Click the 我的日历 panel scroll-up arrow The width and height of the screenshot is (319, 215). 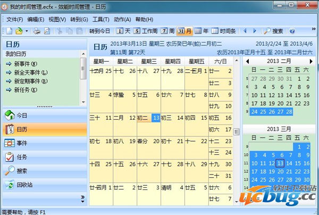click(x=83, y=54)
